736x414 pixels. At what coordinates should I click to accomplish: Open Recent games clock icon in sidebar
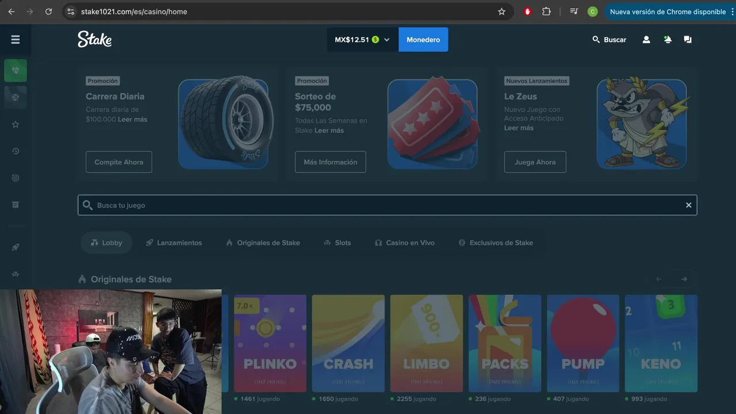pos(16,151)
